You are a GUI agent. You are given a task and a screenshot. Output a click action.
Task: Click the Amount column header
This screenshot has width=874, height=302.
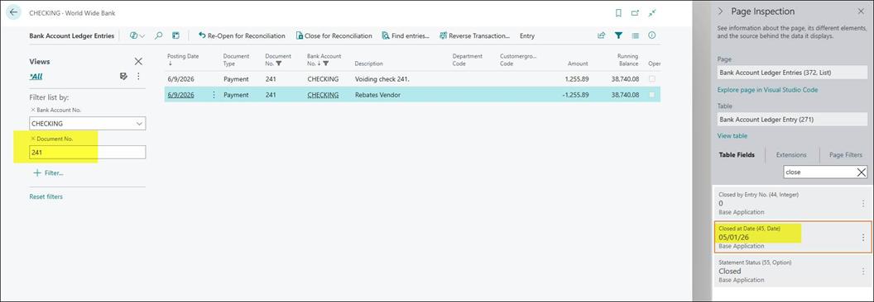tap(578, 64)
